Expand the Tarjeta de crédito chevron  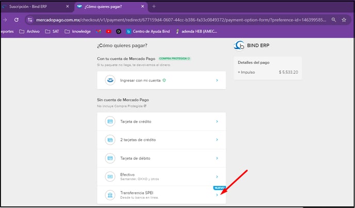[217, 122]
